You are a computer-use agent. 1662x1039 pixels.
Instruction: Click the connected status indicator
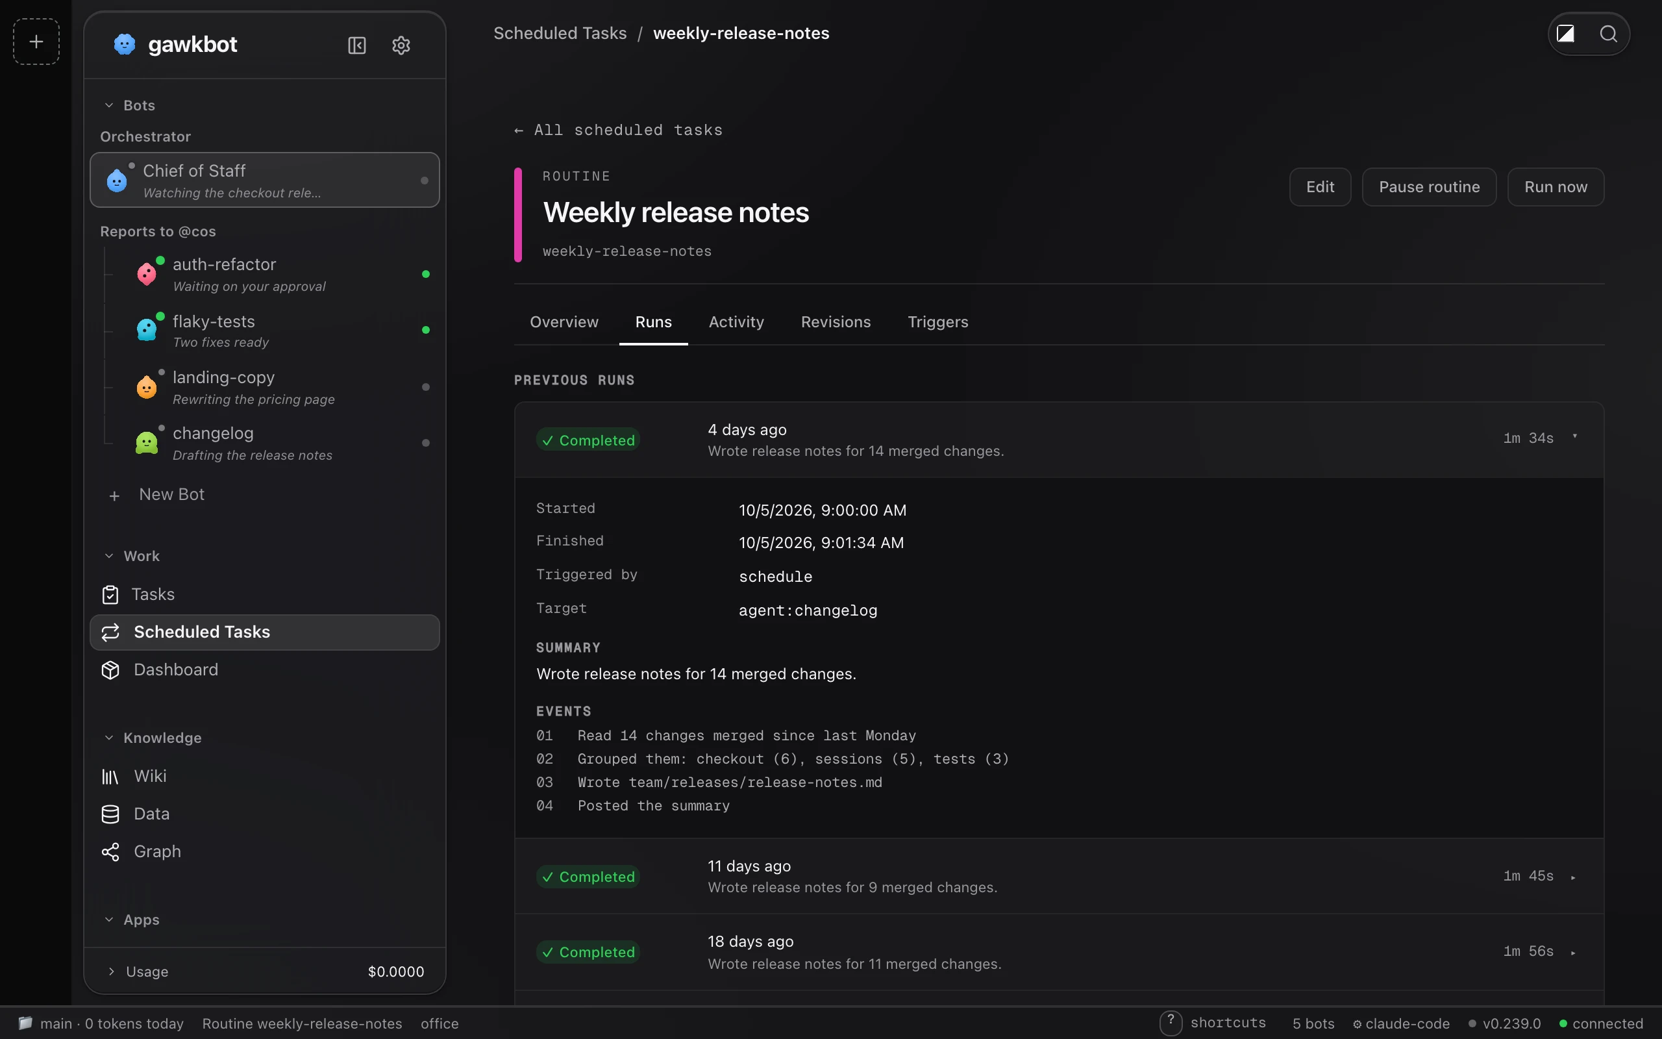pyautogui.click(x=1601, y=1023)
